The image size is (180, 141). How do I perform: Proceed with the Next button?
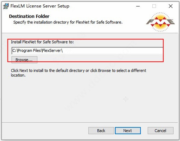128,131
